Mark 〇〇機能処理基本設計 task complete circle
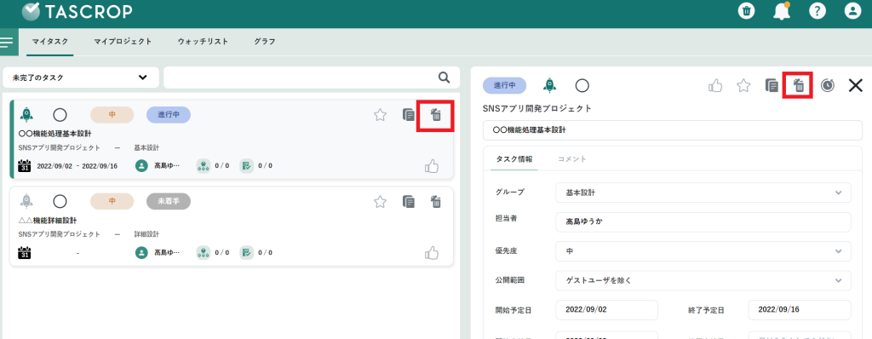Viewport: 872px width, 339px height. [x=60, y=115]
